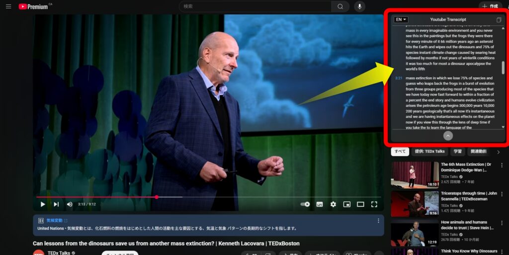The image size is (509, 255).
Task: Open more options for Triceratops video
Action: coord(502,194)
